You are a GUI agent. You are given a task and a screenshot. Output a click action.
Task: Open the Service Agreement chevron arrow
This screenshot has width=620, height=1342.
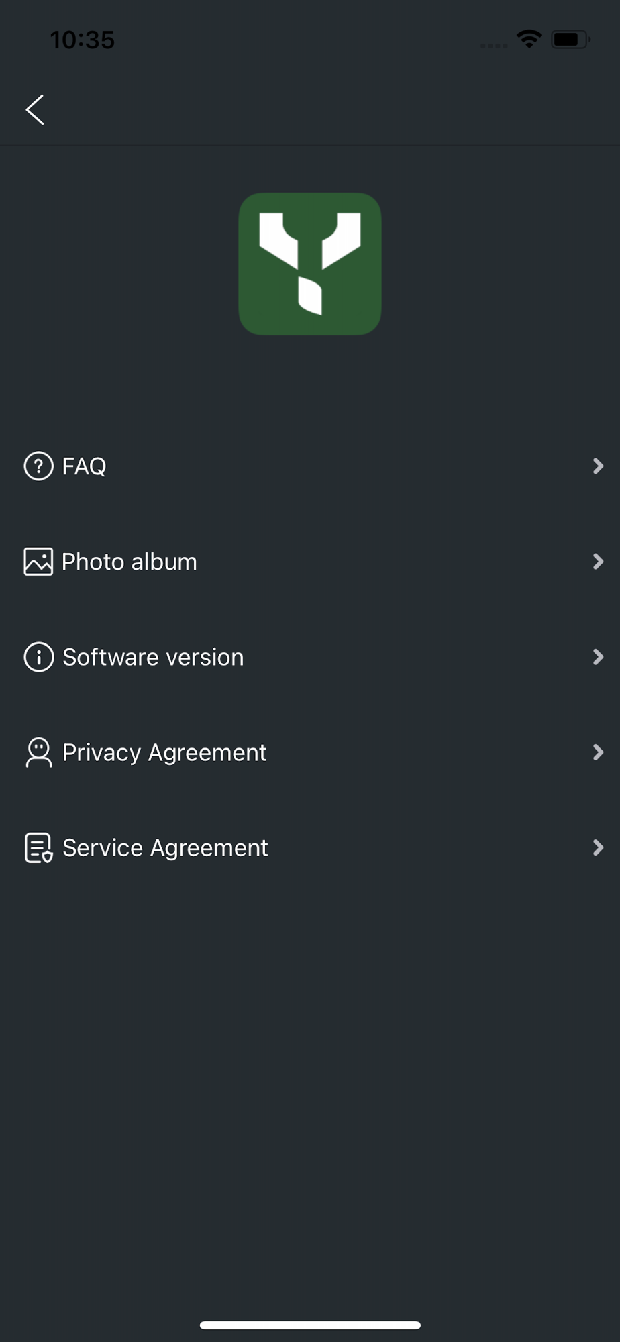click(598, 847)
